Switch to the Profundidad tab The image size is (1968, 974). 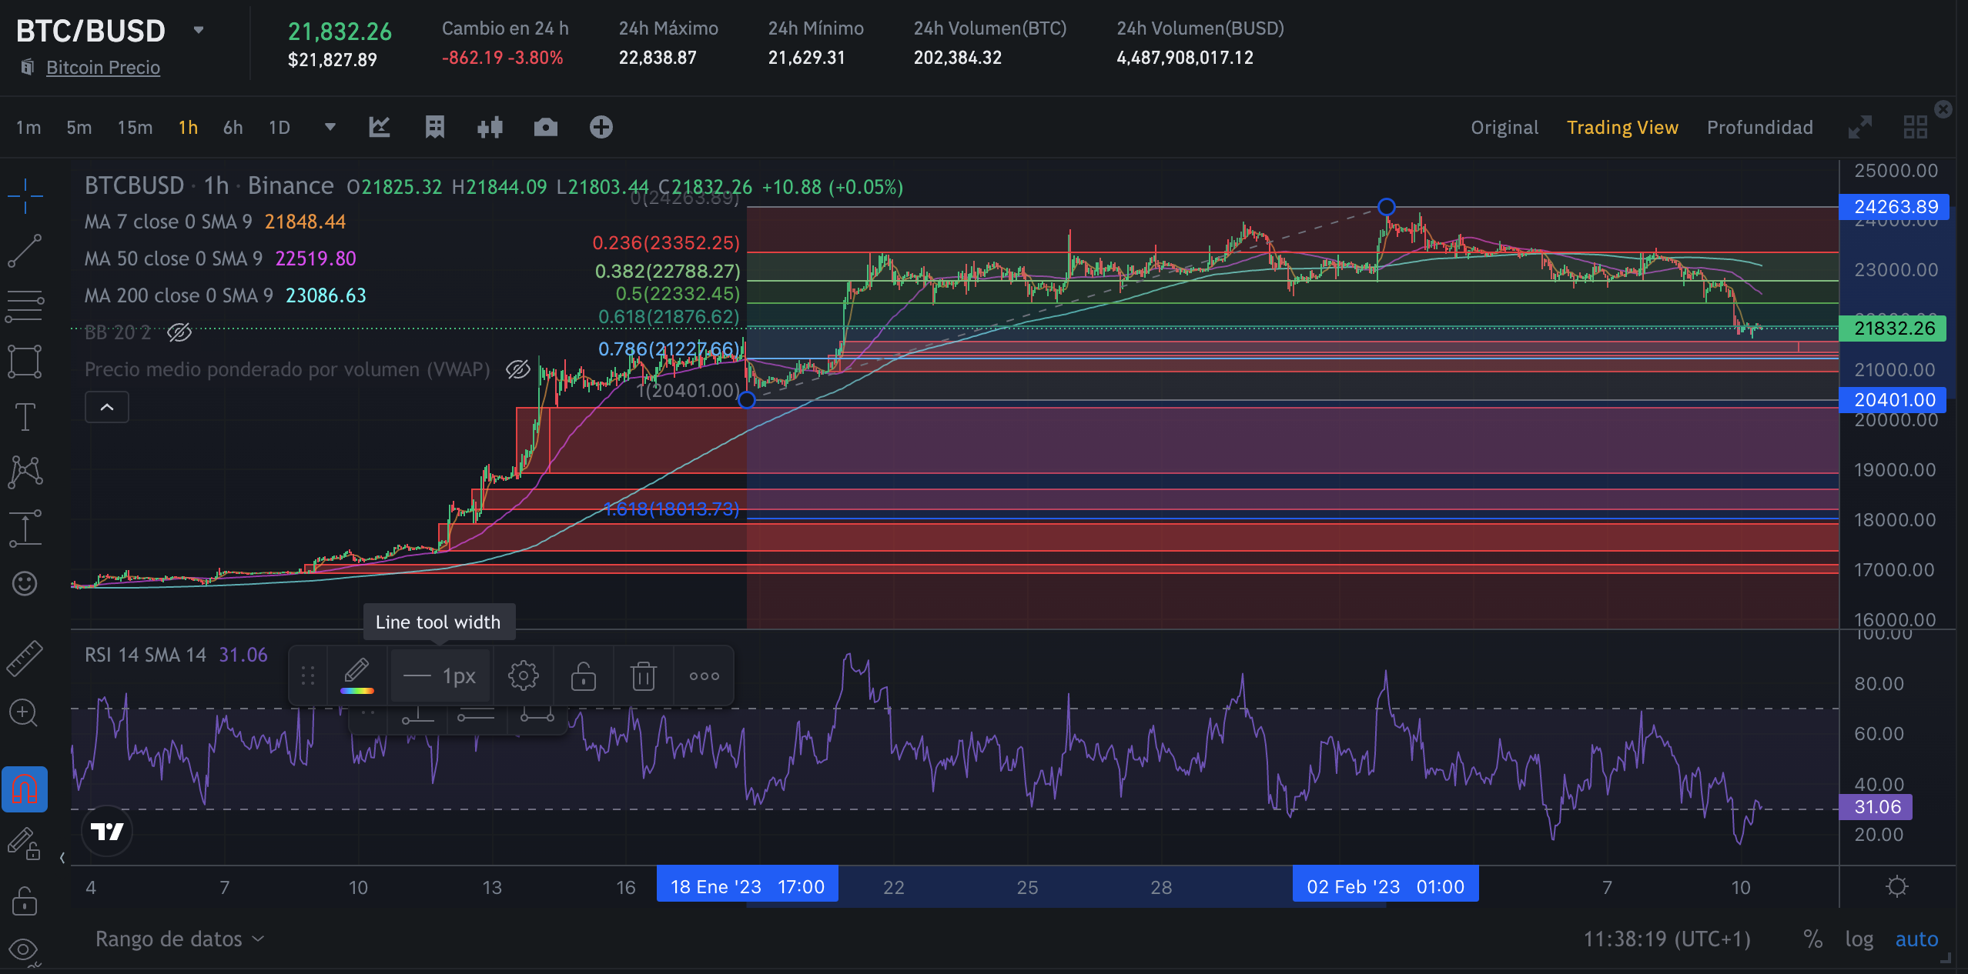(1759, 127)
